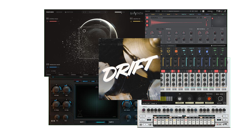This screenshot has width=233, height=128.
Task: Adjust the Slot 1 to Slot 2 crossfade slider
Action: [97, 122]
